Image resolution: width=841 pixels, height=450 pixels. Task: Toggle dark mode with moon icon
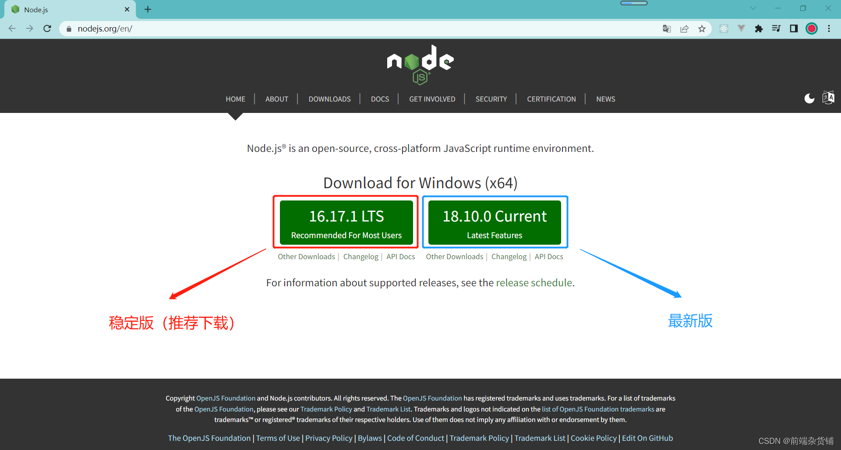click(x=809, y=98)
